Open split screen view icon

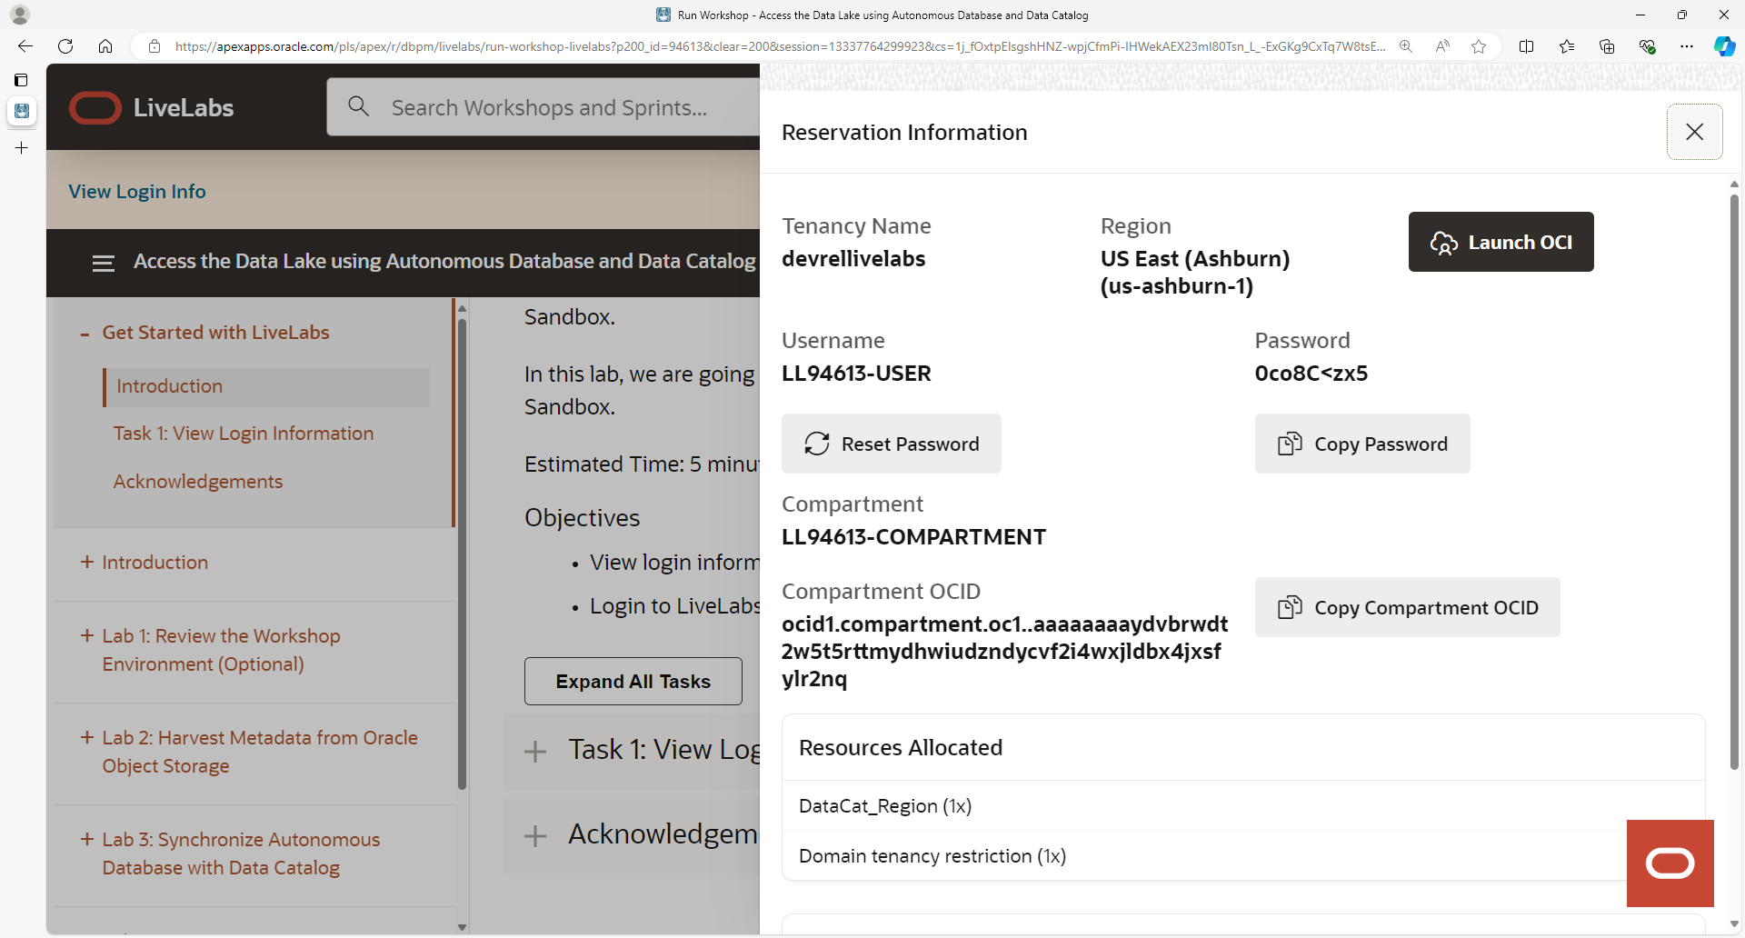[x=1526, y=46]
